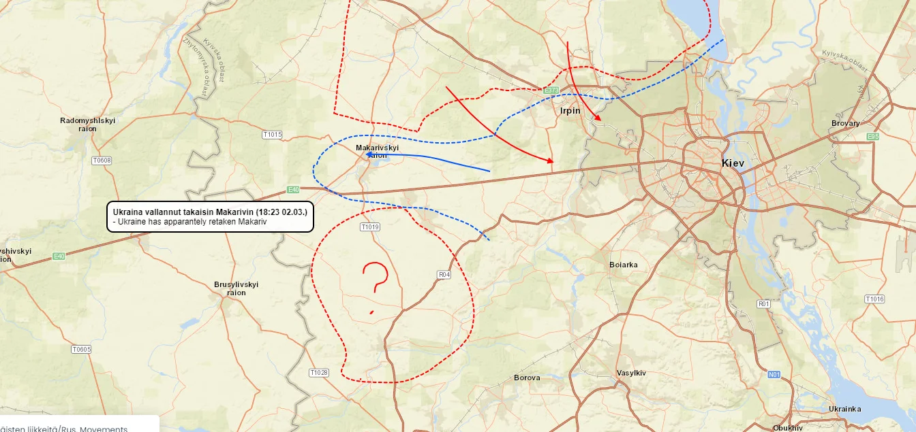Image resolution: width=916 pixels, height=432 pixels.
Task: Click the T0608 road marker
Action: click(101, 161)
